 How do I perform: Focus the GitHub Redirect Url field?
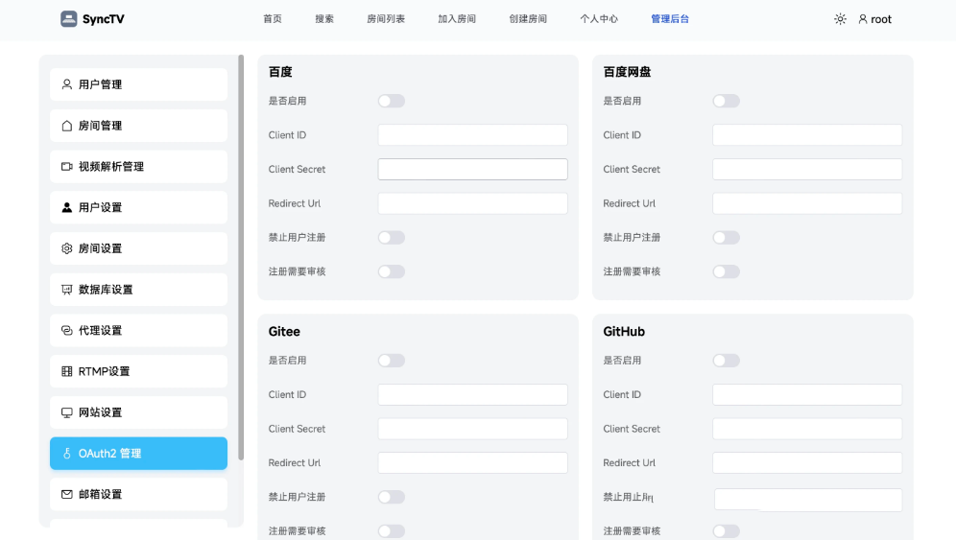[807, 462]
